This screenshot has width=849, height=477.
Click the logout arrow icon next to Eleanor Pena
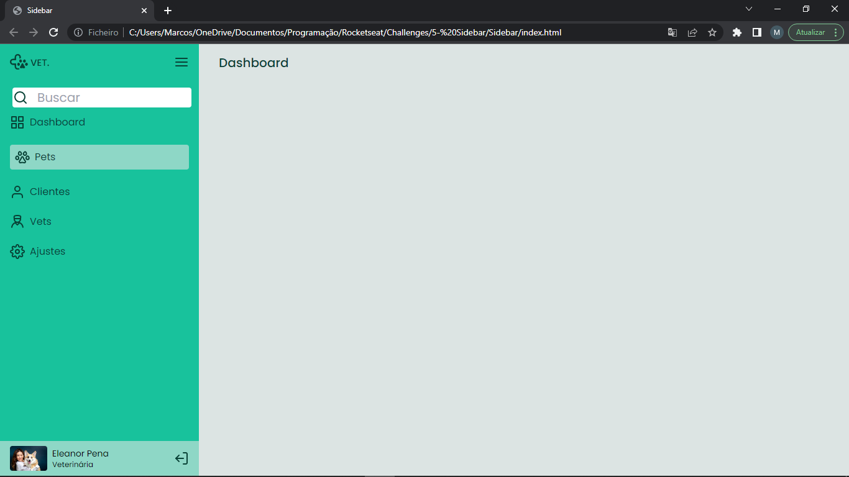[x=181, y=458]
